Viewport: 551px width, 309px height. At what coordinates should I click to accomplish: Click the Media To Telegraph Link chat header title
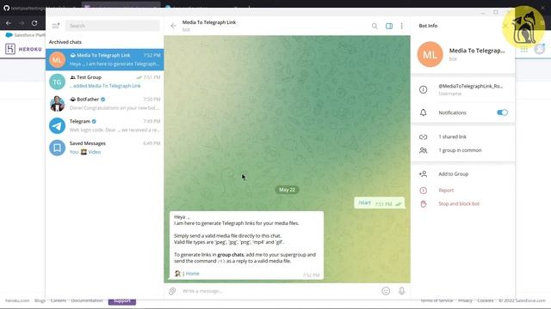pos(209,22)
